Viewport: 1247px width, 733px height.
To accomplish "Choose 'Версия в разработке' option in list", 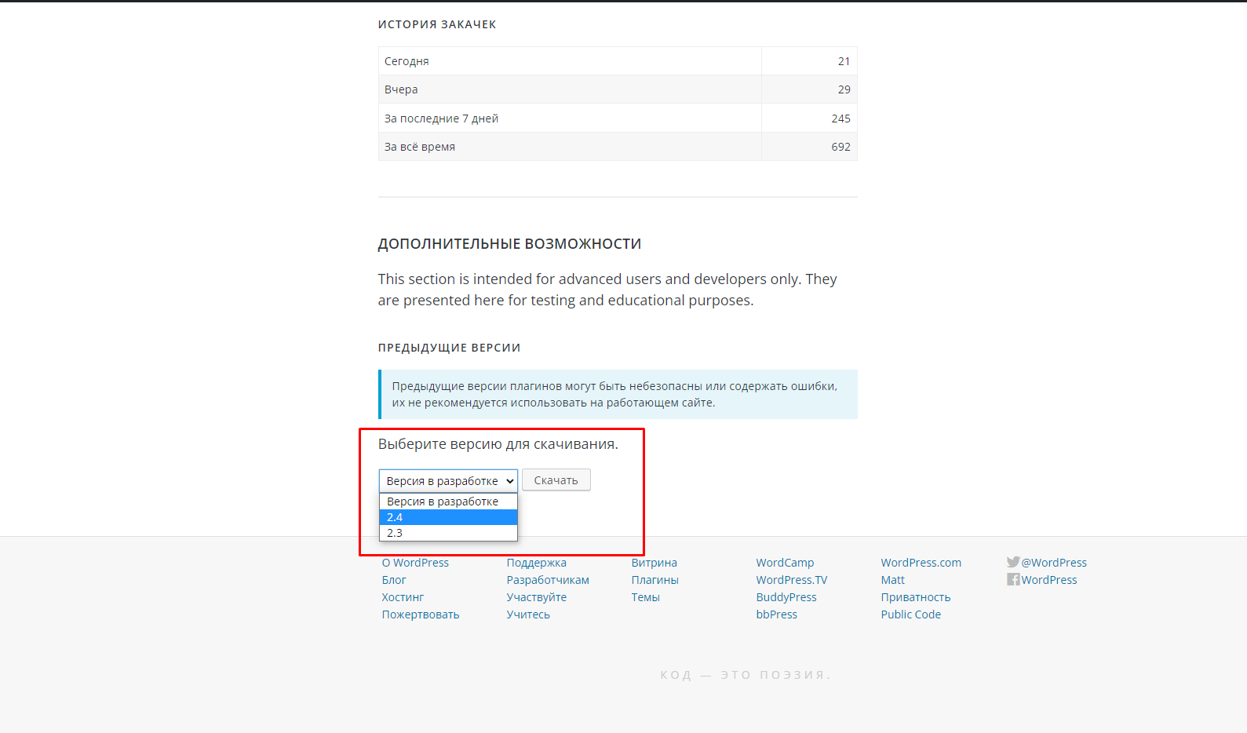I will pos(448,501).
